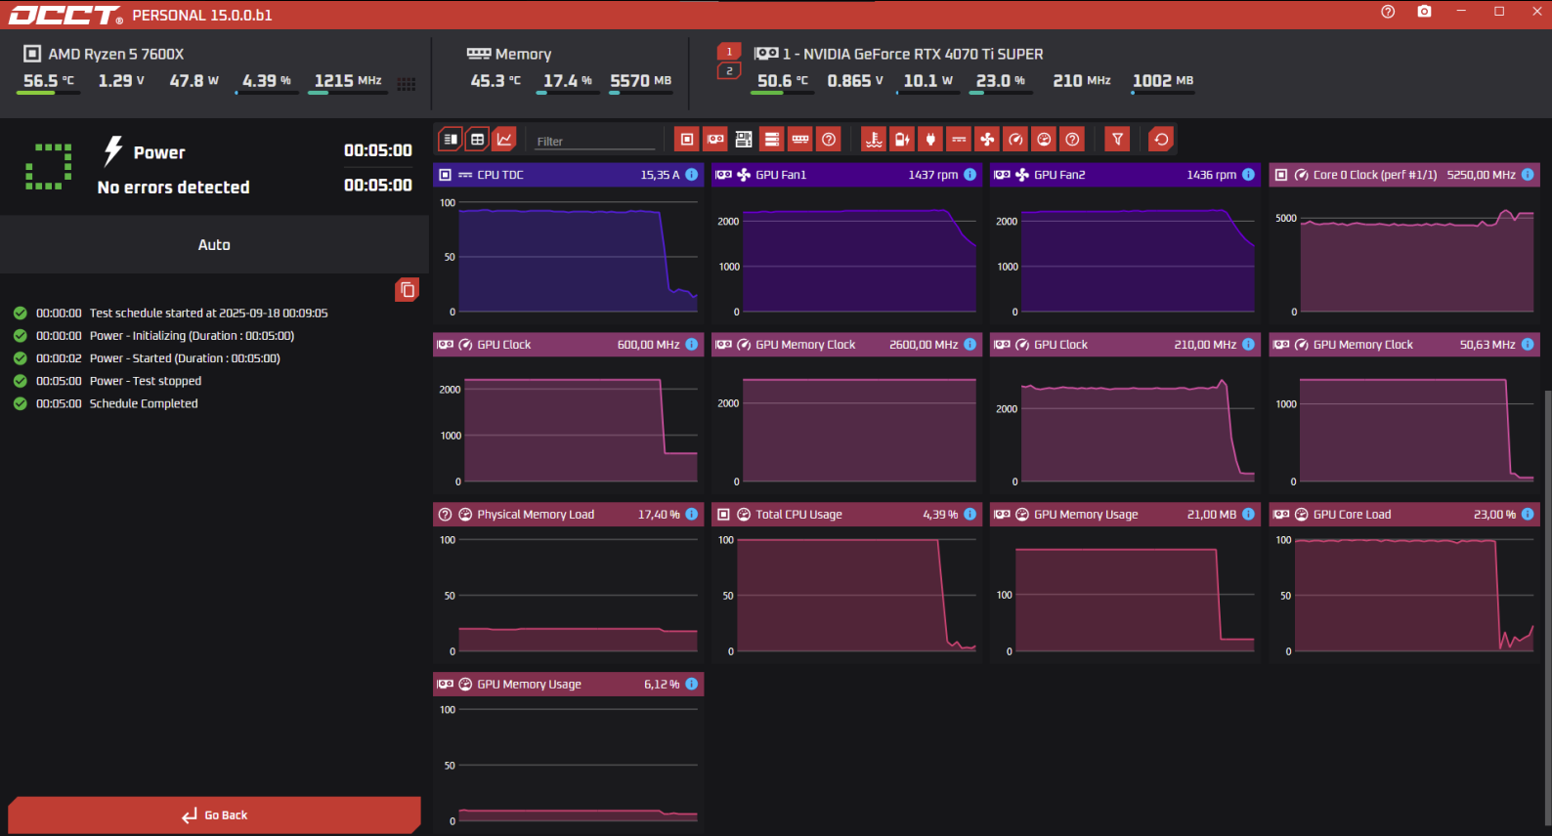Open info for GPU Memory Usage 6,12 % graph

click(692, 685)
